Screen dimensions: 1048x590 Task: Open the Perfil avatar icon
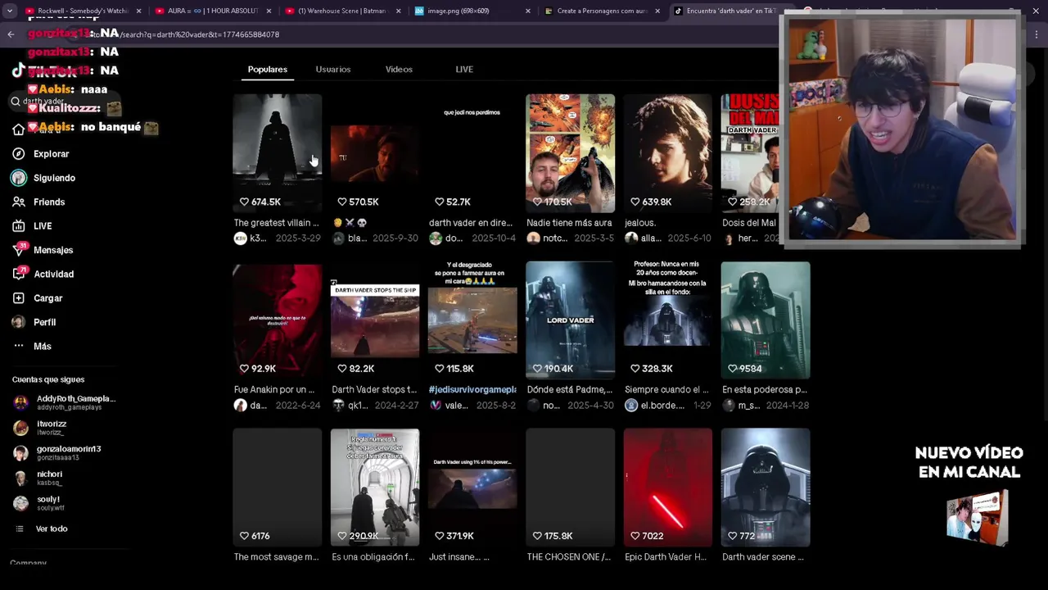19,322
